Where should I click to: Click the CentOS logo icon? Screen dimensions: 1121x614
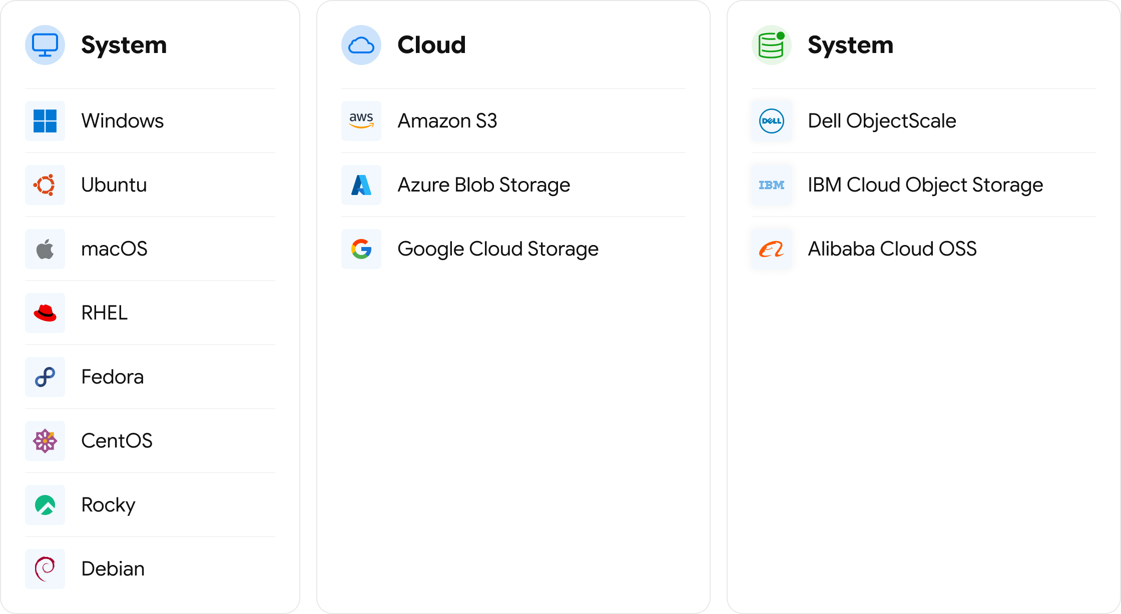[x=45, y=441]
